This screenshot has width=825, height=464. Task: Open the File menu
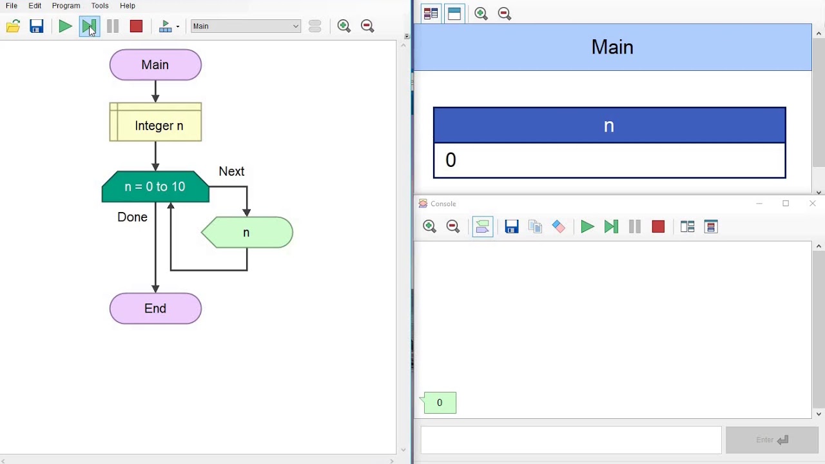pyautogui.click(x=12, y=6)
